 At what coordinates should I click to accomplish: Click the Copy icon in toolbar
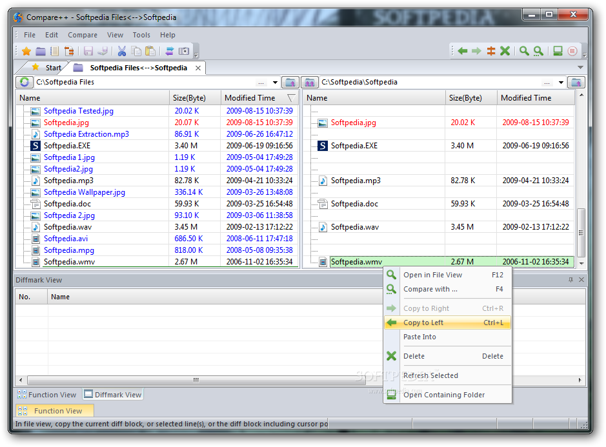(x=136, y=51)
